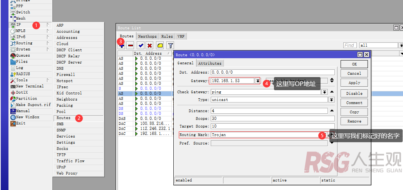
Task: Click the Find search box in Route List
Action: (x=350, y=45)
